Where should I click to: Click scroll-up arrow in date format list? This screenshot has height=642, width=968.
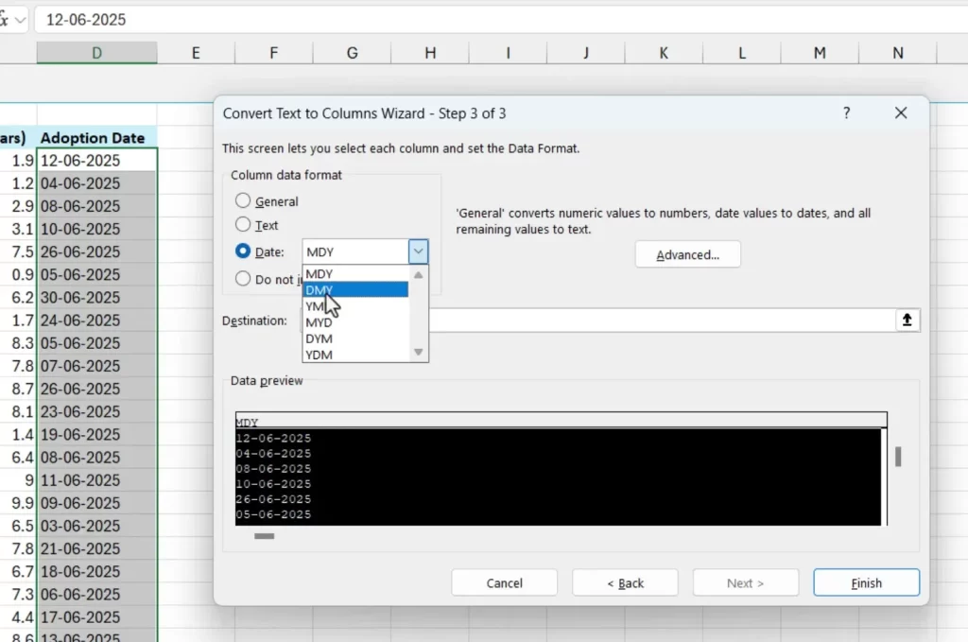tap(418, 275)
